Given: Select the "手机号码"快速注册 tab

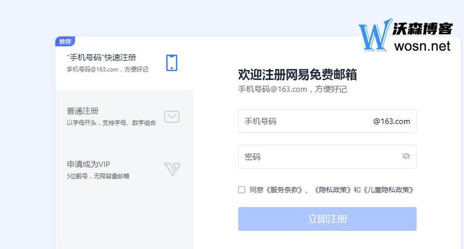Looking at the screenshot, I should tap(124, 63).
